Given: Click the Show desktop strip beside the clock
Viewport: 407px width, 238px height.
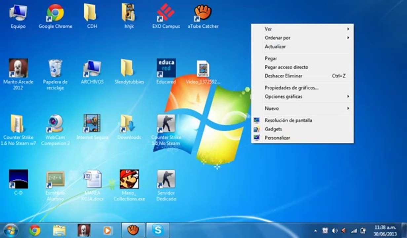Looking at the screenshot, I should tap(405, 230).
